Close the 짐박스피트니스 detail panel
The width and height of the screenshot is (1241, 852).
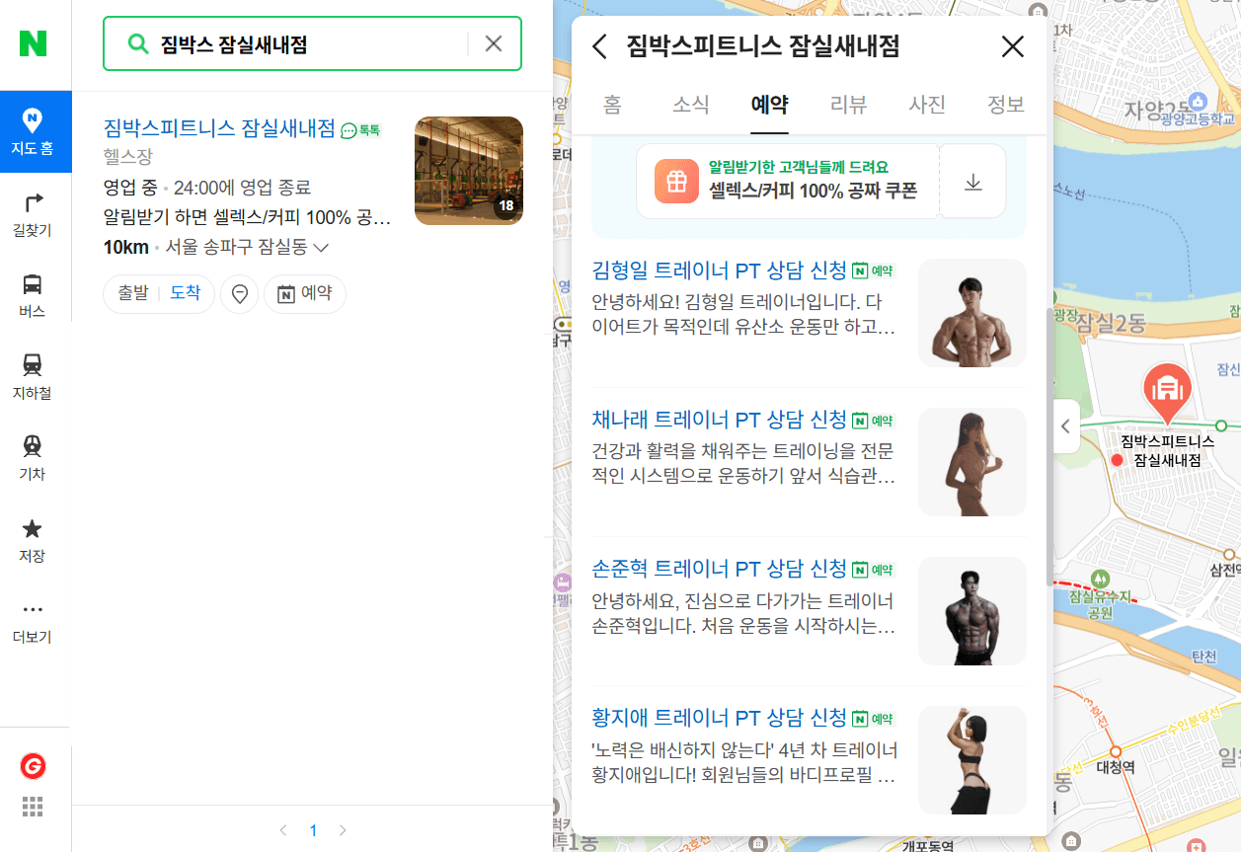point(1013,46)
